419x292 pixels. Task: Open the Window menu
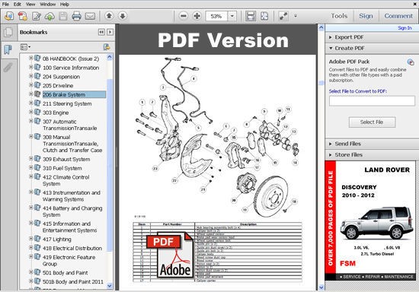pos(47,5)
